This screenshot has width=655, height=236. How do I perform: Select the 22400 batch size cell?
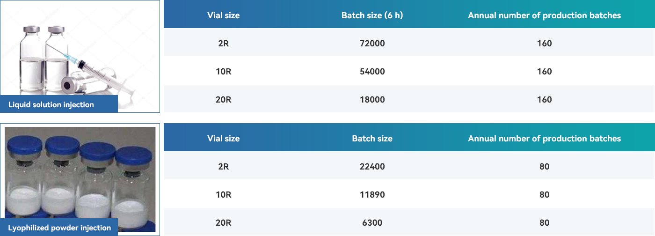372,166
